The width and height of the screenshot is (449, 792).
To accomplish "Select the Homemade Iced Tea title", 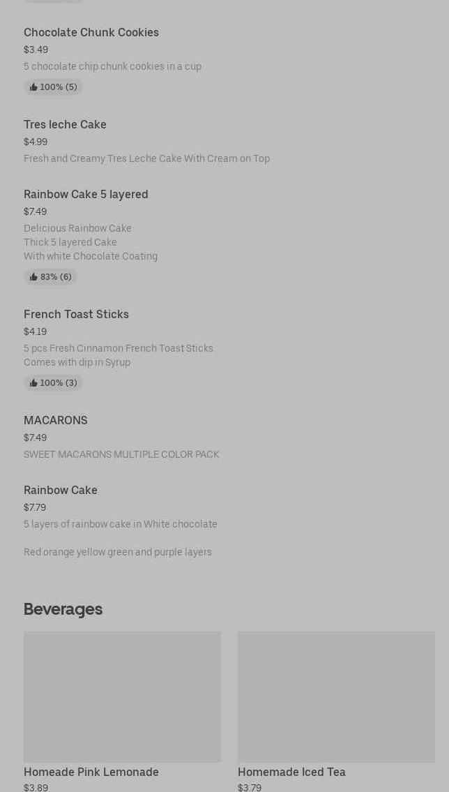I will point(291,772).
